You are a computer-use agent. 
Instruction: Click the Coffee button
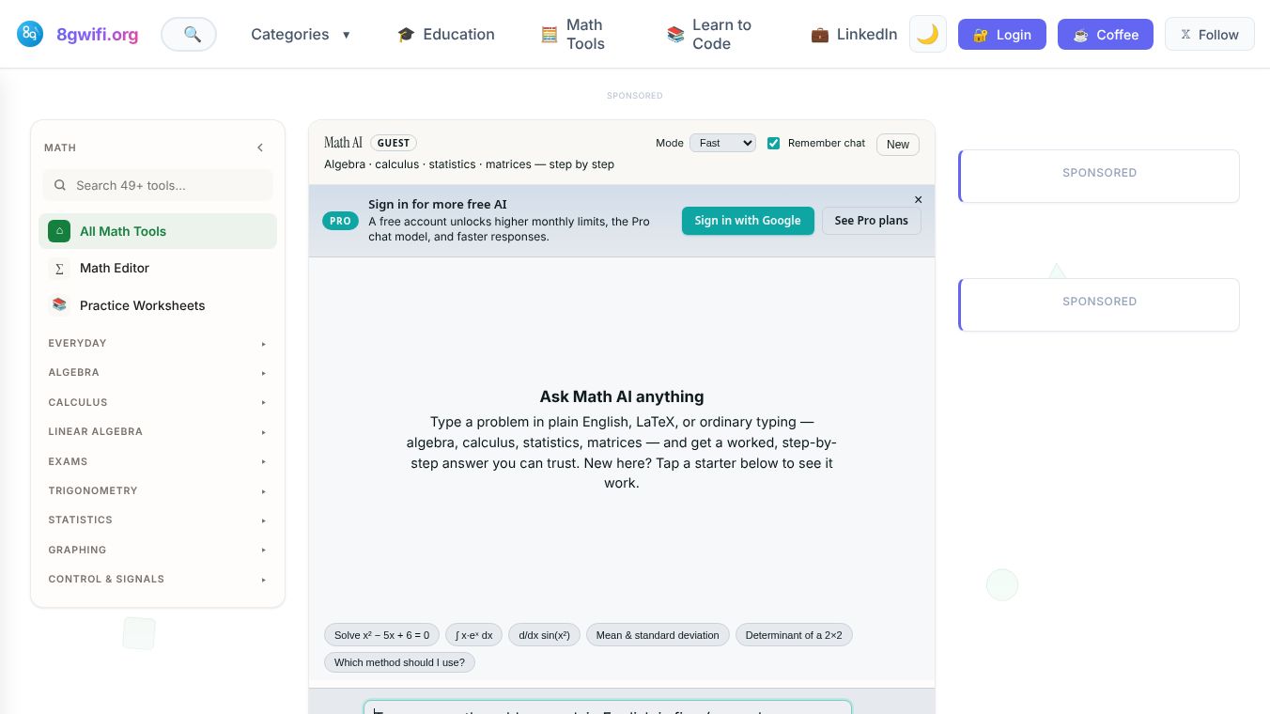pos(1106,35)
